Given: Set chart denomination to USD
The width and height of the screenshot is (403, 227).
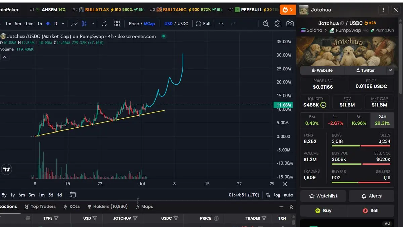Looking at the screenshot, I should click(x=168, y=24).
